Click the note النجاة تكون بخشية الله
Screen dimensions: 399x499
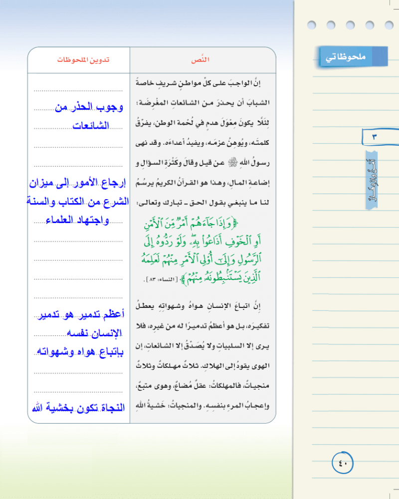(78, 408)
